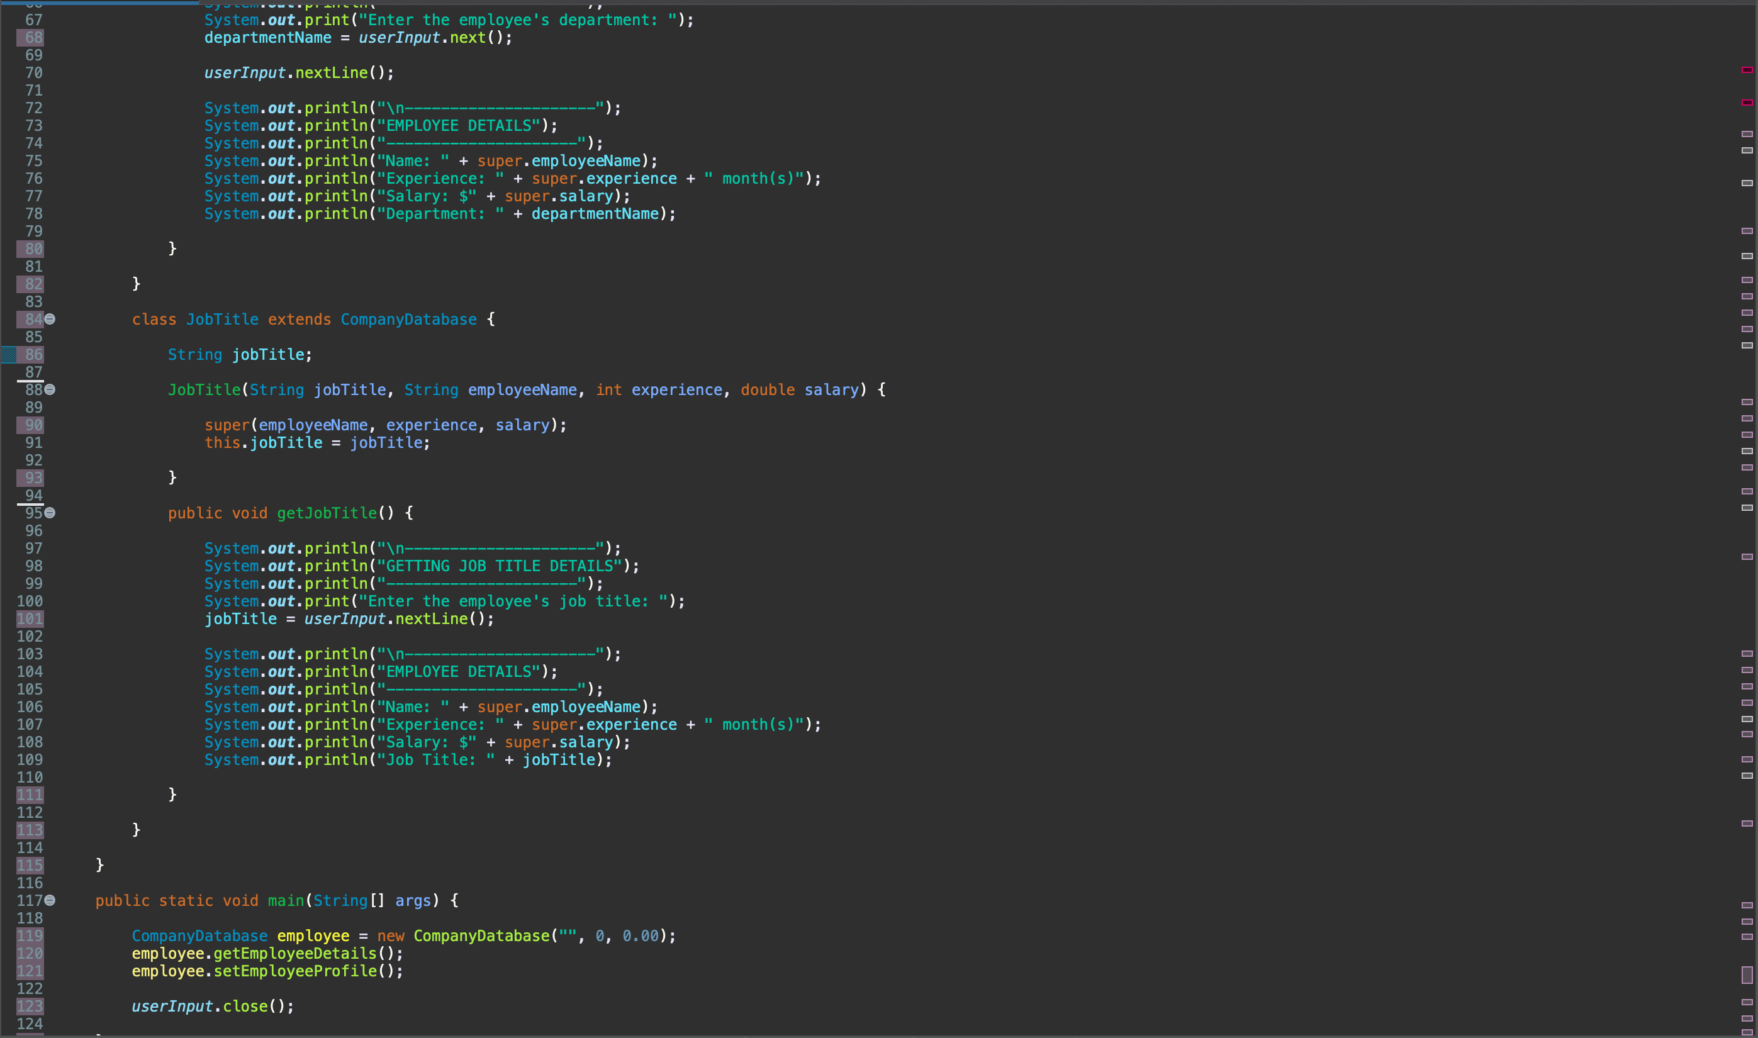The image size is (1758, 1038).
Task: Click line number 123 in the gutter
Action: tap(30, 1007)
